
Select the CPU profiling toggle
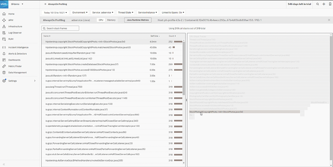(x=101, y=20)
